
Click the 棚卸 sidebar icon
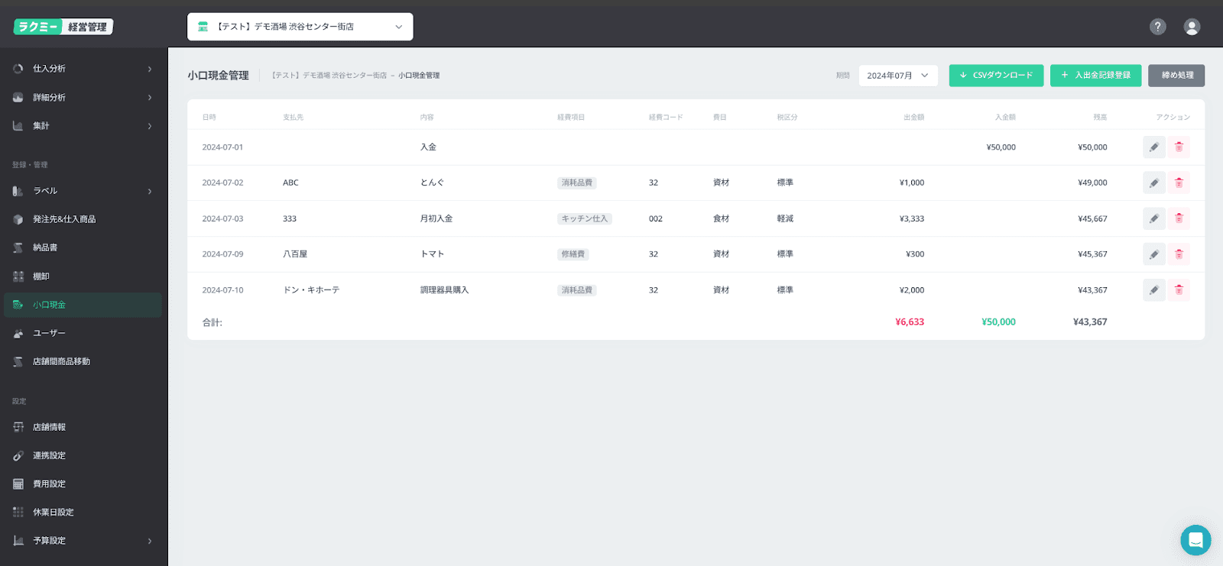[x=18, y=277]
